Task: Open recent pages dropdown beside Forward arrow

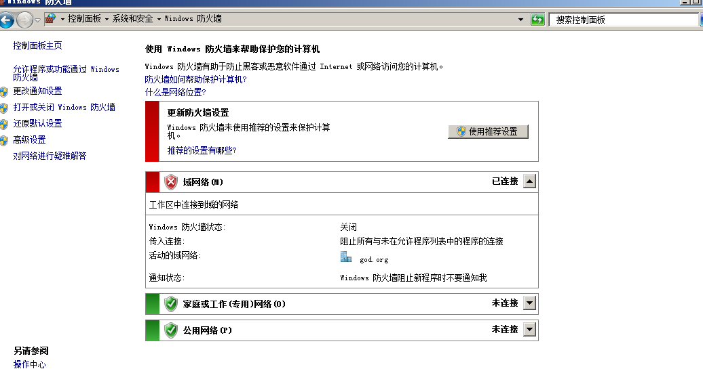Action: pos(38,20)
